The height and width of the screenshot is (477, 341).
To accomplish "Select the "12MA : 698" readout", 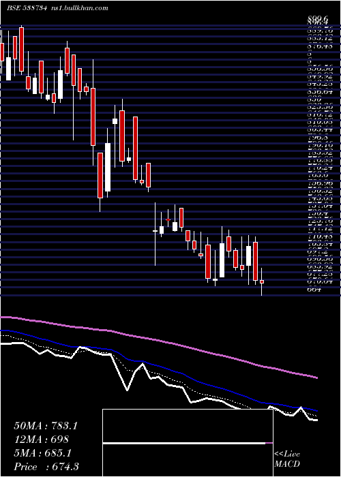I will click(42, 440).
